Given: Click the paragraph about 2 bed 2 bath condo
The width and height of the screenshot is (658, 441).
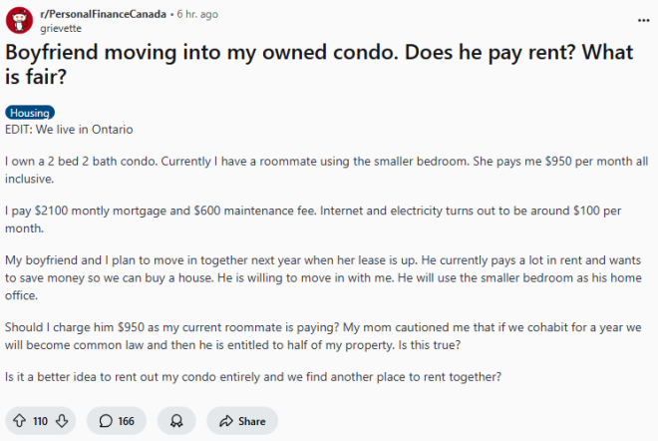Looking at the screenshot, I should pos(326,170).
